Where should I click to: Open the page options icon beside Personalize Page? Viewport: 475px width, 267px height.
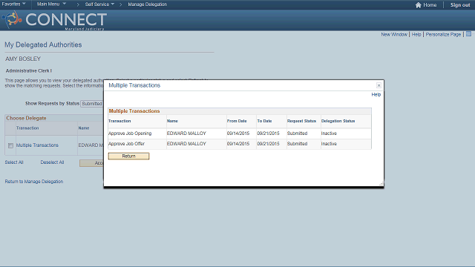pyautogui.click(x=468, y=34)
